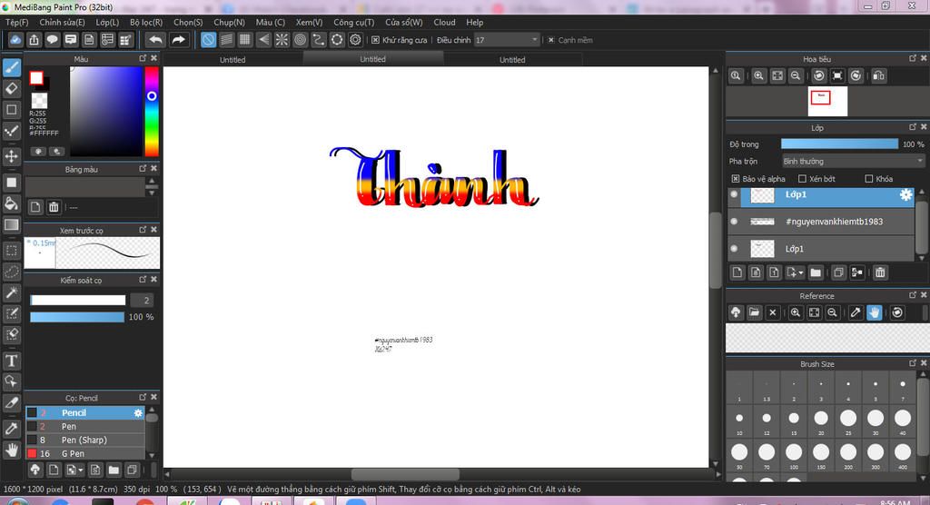Image resolution: width=930 pixels, height=505 pixels.
Task: Click the hue spectrum bar
Action: click(152, 111)
